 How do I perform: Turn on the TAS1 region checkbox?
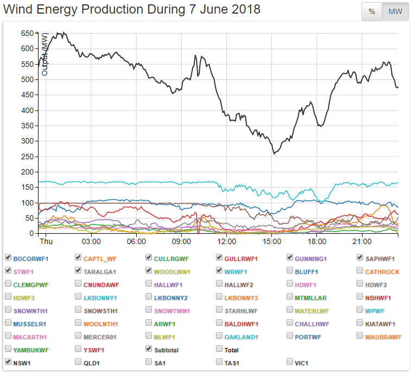(x=220, y=361)
